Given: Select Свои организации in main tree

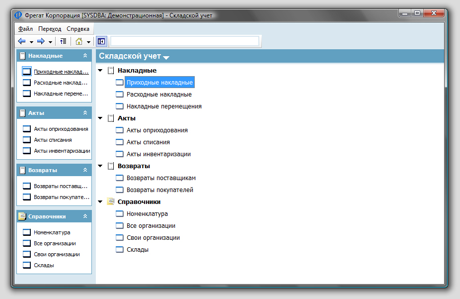Looking at the screenshot, I should click(x=153, y=238).
